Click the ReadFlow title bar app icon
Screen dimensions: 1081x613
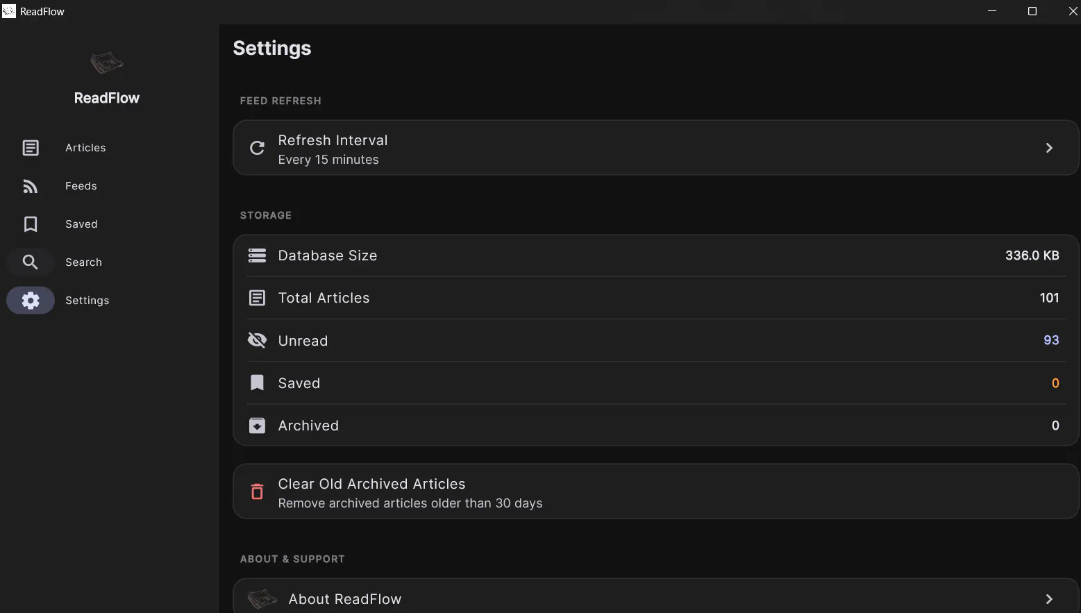click(x=9, y=11)
